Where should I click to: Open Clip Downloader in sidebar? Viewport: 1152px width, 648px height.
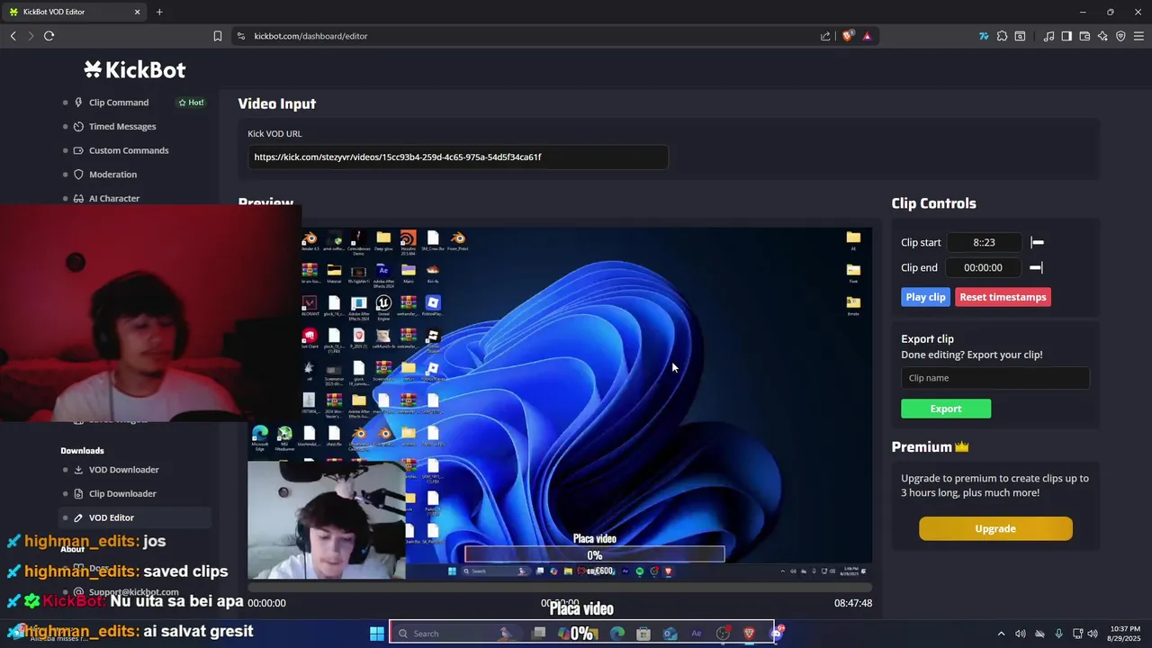135,494
